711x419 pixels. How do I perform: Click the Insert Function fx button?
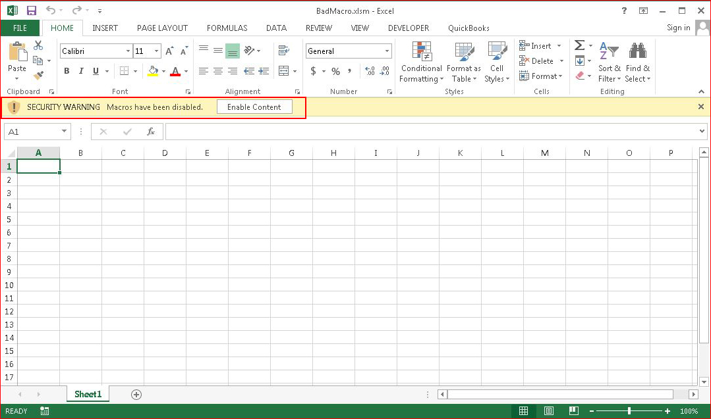tap(151, 132)
